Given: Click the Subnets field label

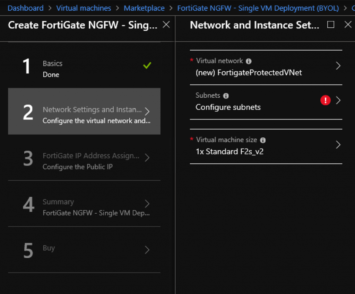Looking at the screenshot, I should (x=208, y=96).
